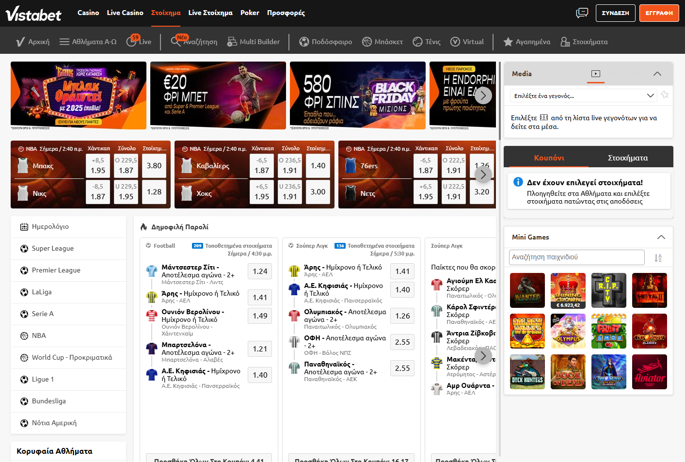Select the Over 229,5 odds 1.87

[x=126, y=165]
